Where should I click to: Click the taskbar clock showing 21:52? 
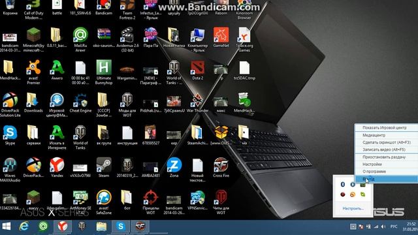[410, 227]
